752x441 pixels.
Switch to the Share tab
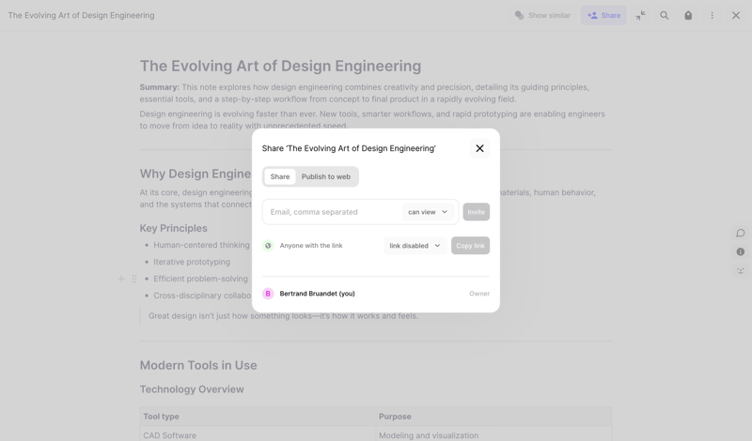pyautogui.click(x=280, y=176)
